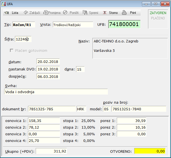This screenshot has height=158, width=171.
Task: Click the yellow OTVORENO amount box
Action: point(150,151)
